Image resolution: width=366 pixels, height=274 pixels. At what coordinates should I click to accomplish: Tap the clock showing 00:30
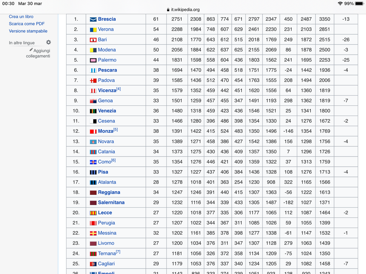pos(8,4)
